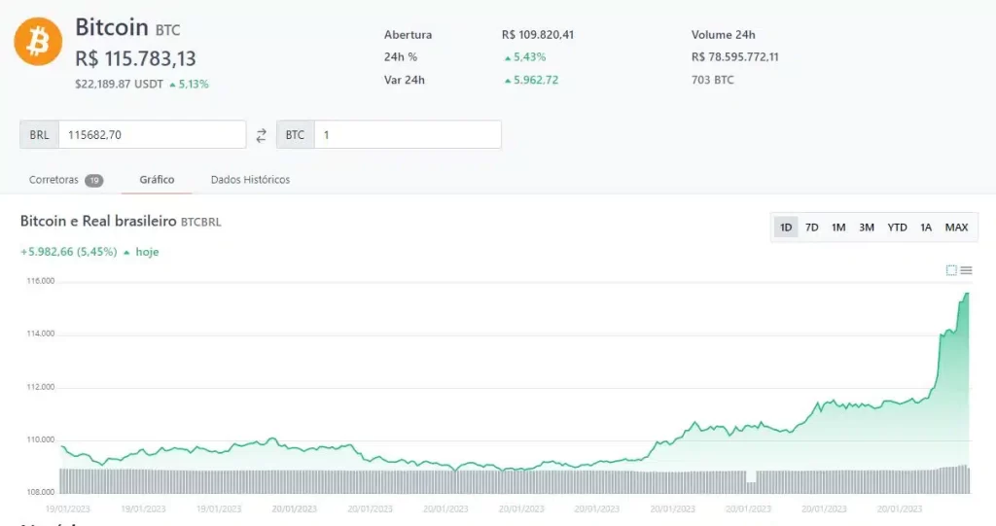Select the MAX time range

pyautogui.click(x=956, y=228)
